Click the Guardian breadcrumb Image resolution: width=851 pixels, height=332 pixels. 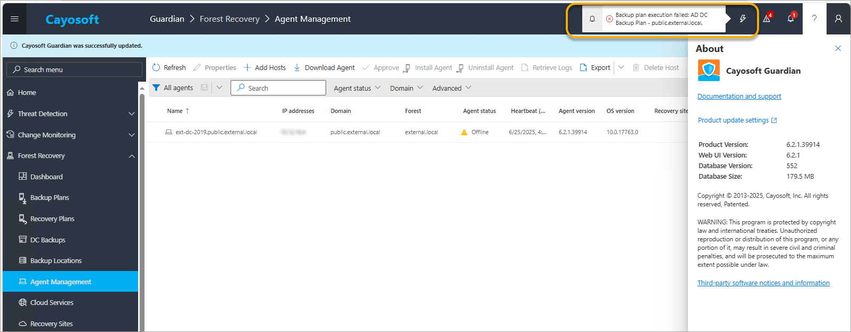click(167, 19)
